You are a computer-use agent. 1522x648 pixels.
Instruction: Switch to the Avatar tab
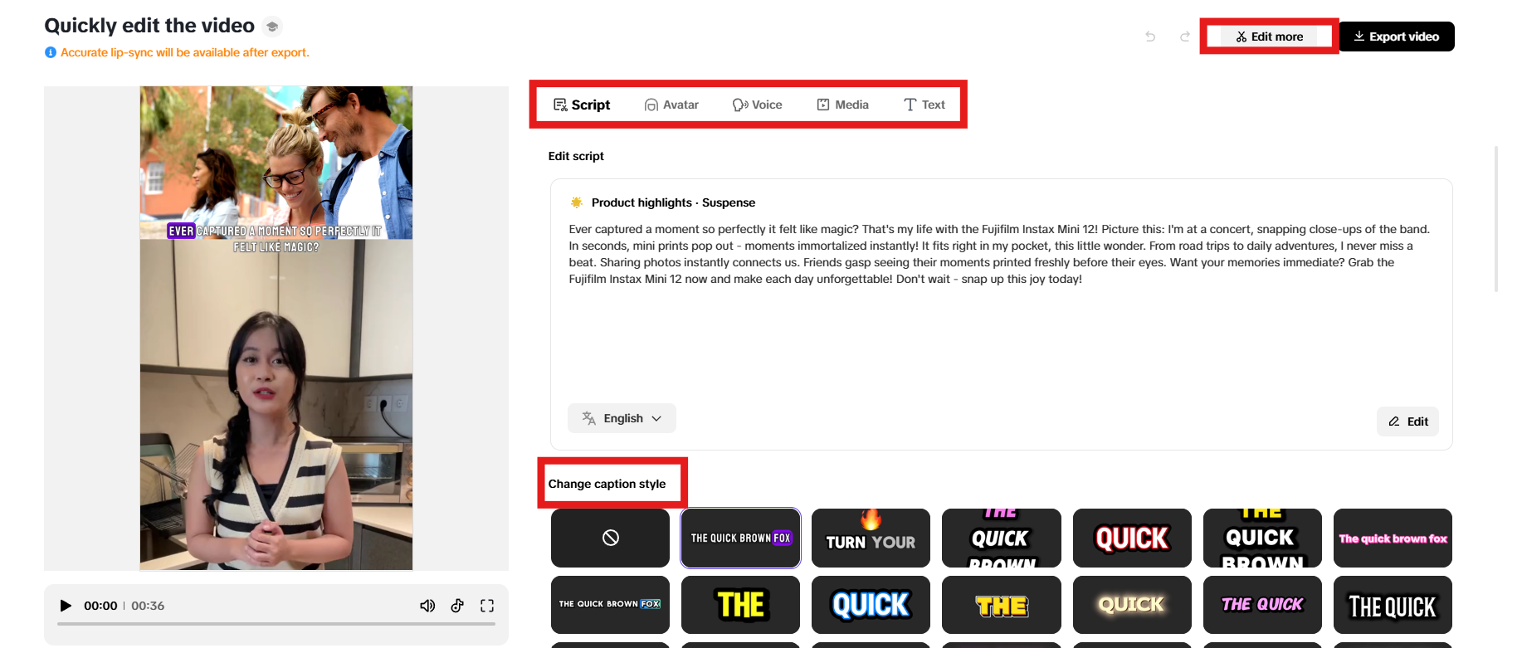(x=672, y=105)
